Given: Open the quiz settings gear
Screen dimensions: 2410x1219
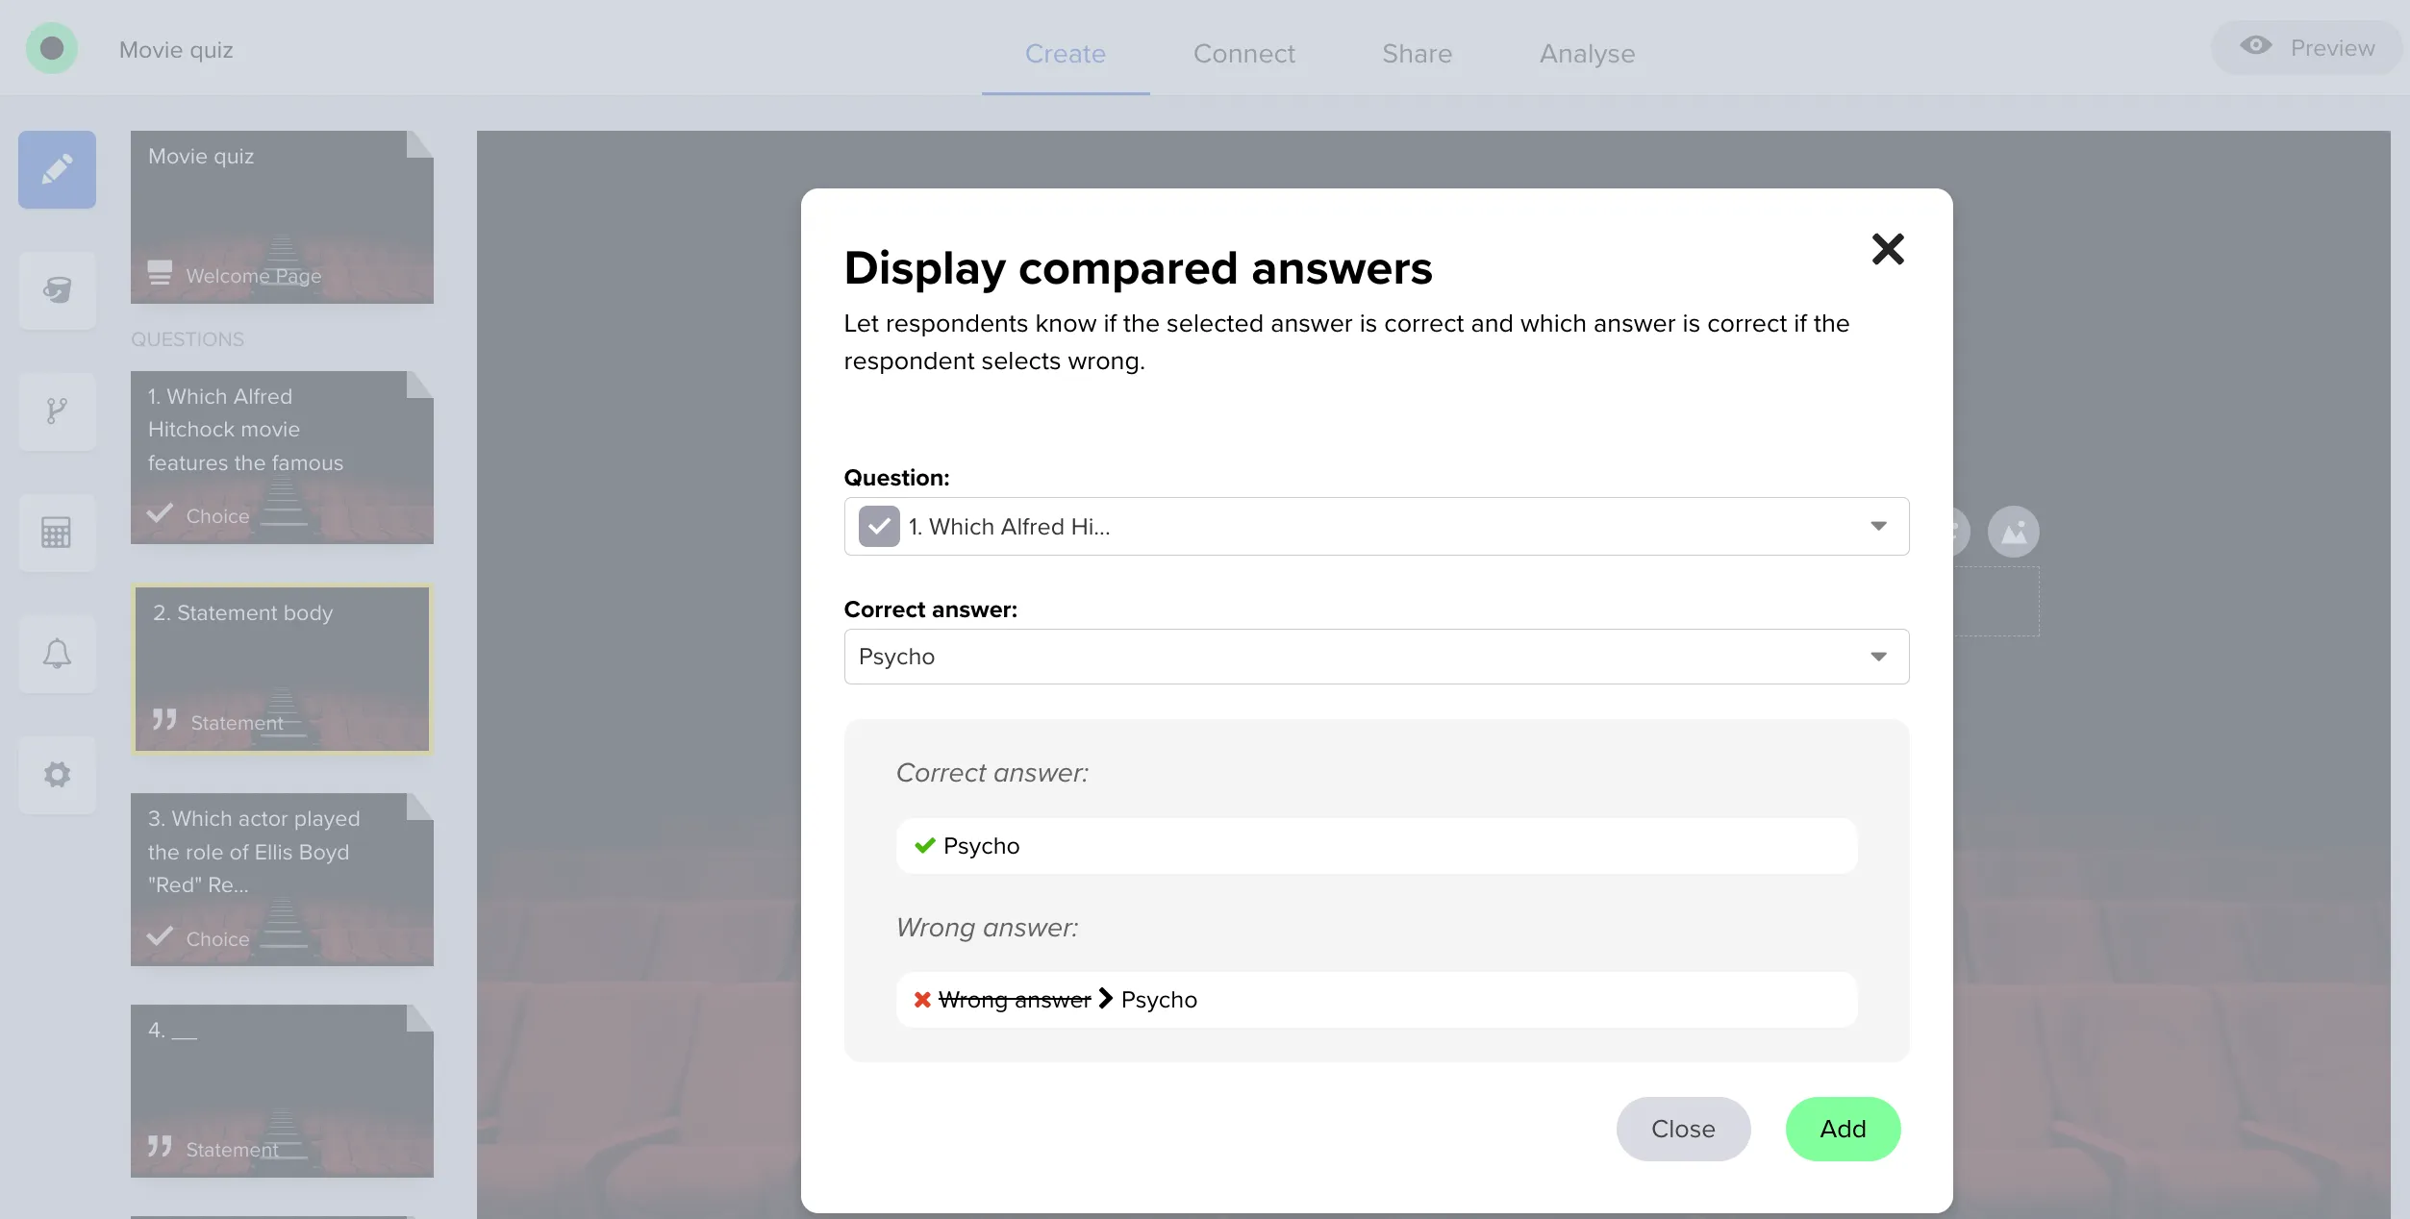Looking at the screenshot, I should 56,774.
